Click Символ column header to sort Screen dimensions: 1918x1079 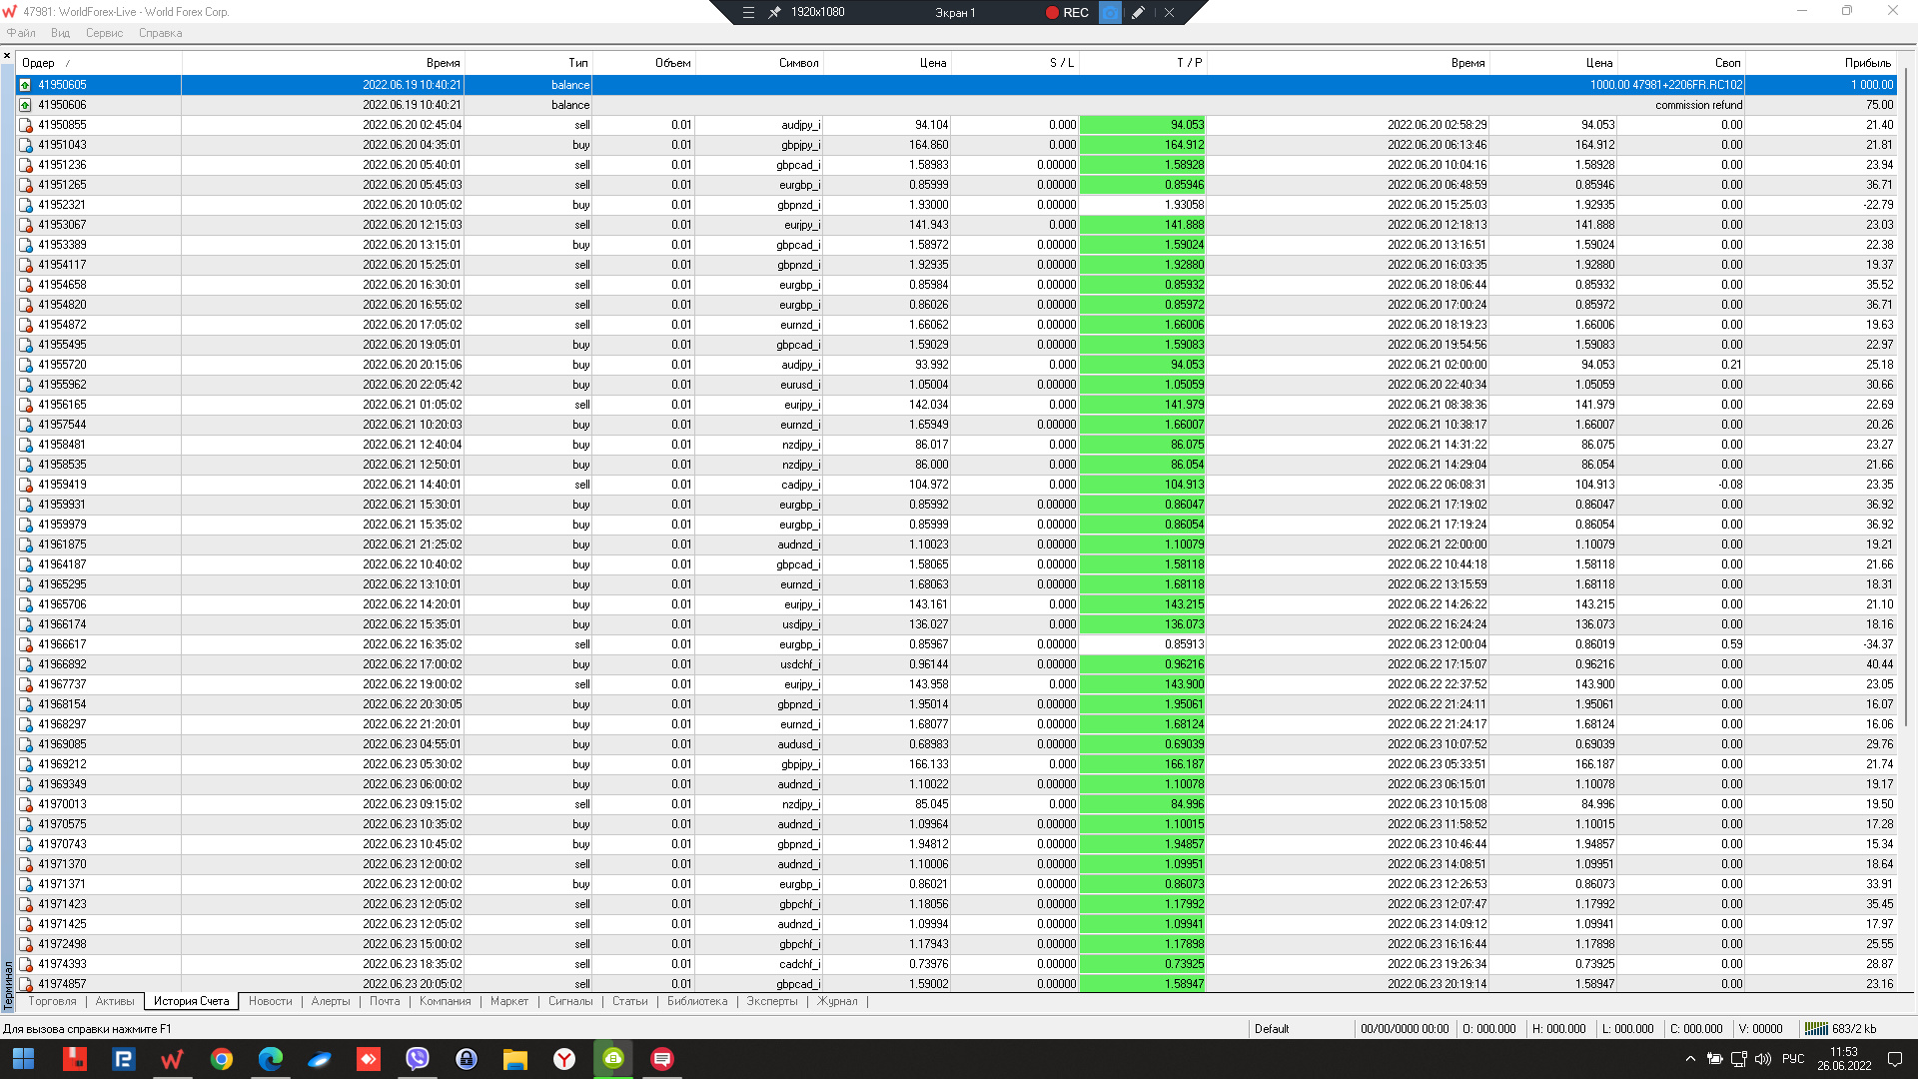(798, 63)
